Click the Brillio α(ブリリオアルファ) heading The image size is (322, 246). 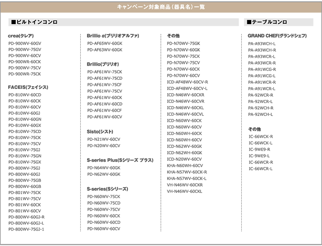(x=113, y=36)
